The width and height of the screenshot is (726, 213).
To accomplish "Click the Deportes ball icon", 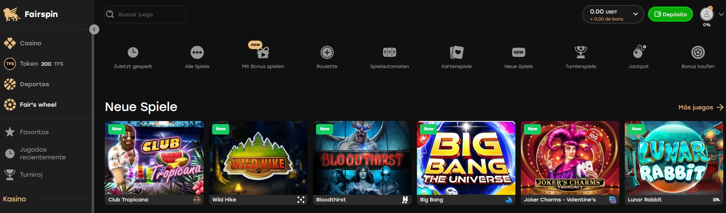I will 10,84.
